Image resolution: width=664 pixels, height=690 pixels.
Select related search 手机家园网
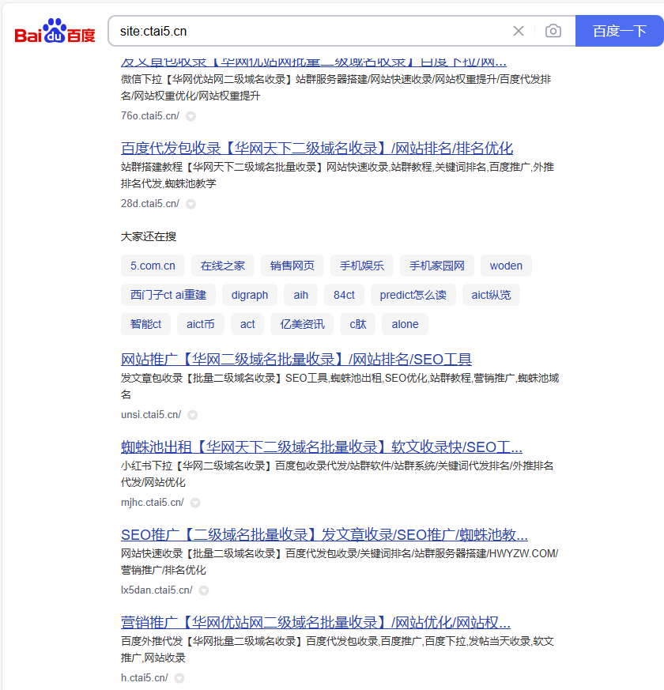tap(437, 266)
